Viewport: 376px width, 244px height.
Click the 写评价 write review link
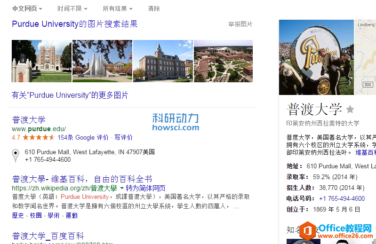point(123,137)
